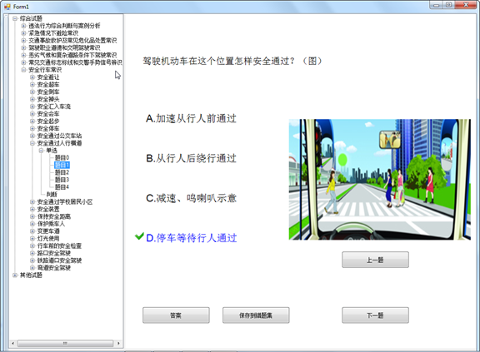Expand the 其他试题 node toggle

click(15, 275)
